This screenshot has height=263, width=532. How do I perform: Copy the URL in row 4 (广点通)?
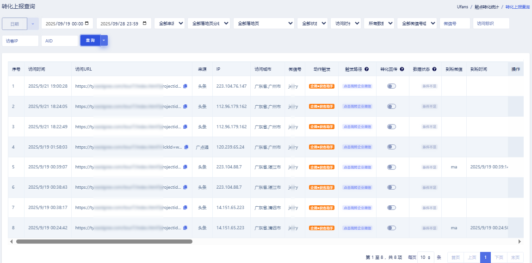pos(186,147)
